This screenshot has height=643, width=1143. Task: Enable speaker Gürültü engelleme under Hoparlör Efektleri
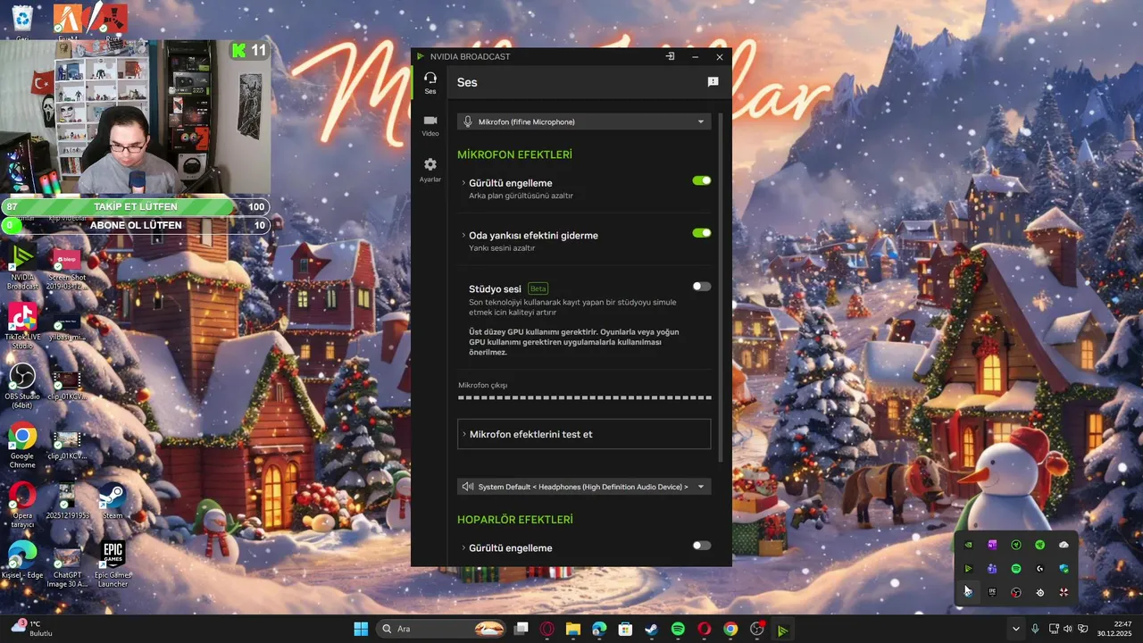coord(702,546)
